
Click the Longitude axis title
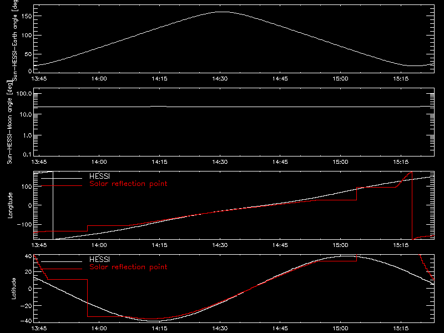pyautogui.click(x=10, y=205)
